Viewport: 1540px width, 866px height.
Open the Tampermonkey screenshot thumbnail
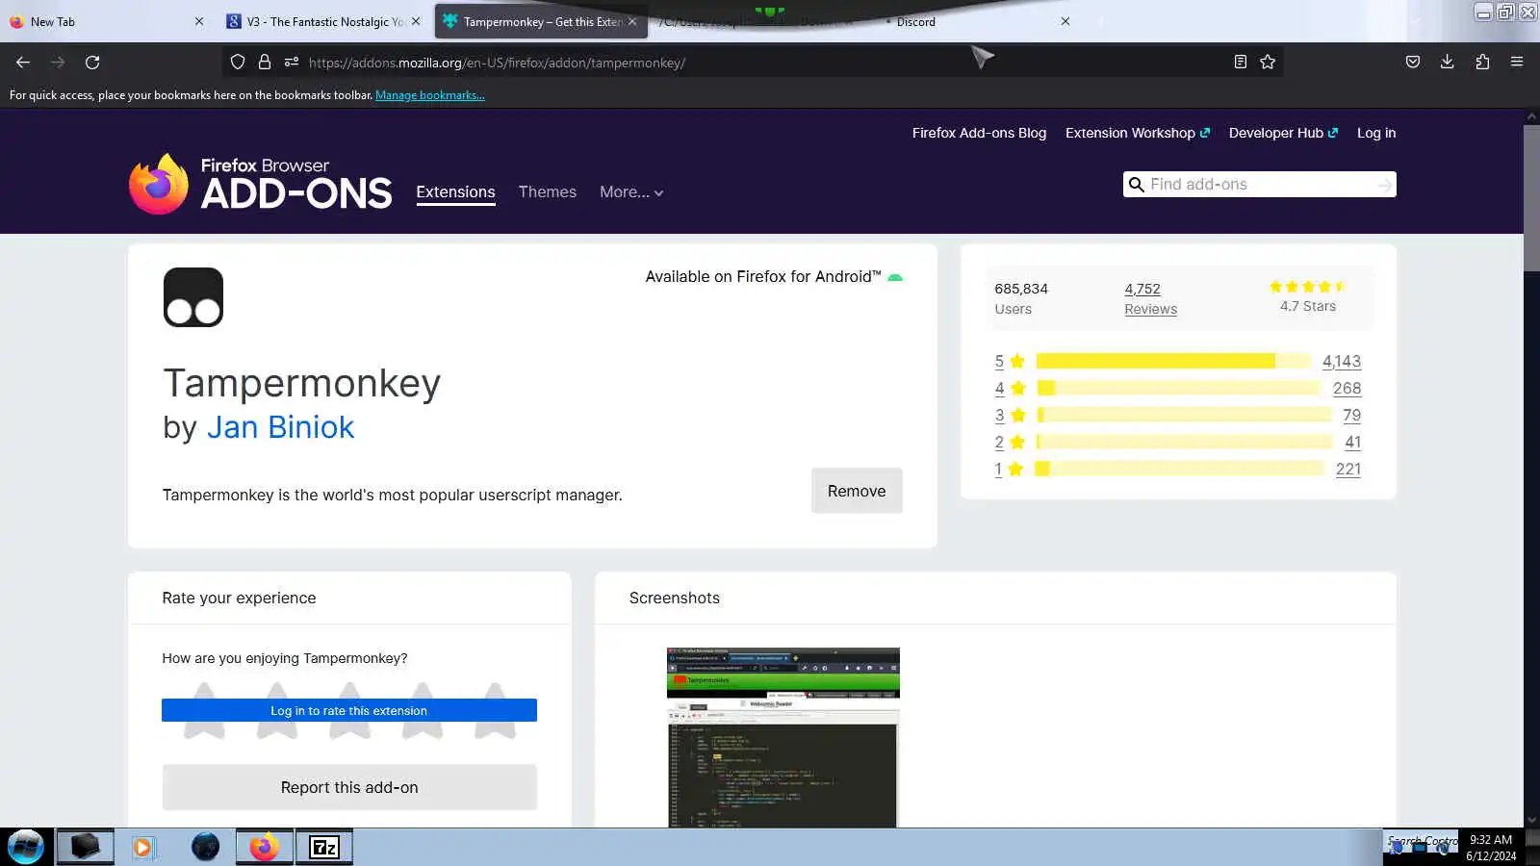(783, 737)
